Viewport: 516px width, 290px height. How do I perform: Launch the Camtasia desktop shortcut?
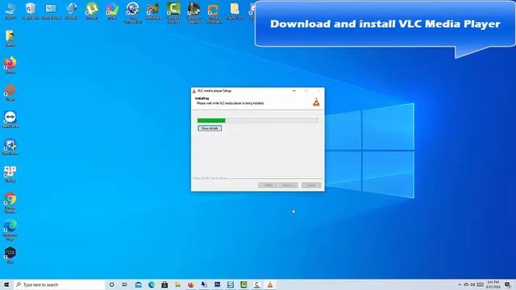(x=173, y=13)
